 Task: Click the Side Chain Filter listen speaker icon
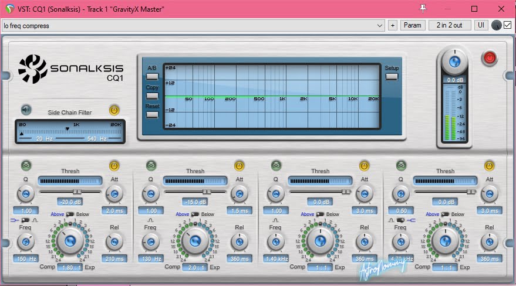point(26,110)
